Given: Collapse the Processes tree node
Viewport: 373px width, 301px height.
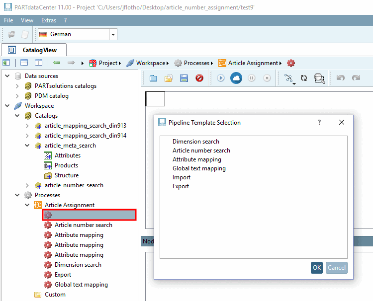Looking at the screenshot, I should coord(17,195).
